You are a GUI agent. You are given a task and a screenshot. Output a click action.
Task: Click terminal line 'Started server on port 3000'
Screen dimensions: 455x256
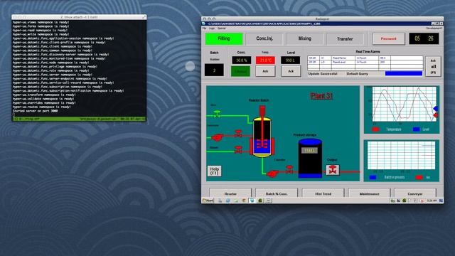tap(35, 111)
